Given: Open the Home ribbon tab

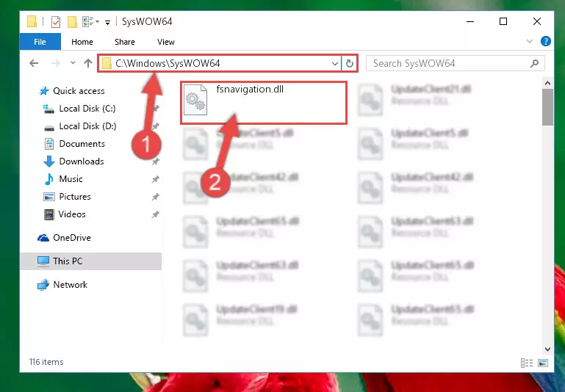Looking at the screenshot, I should (82, 42).
